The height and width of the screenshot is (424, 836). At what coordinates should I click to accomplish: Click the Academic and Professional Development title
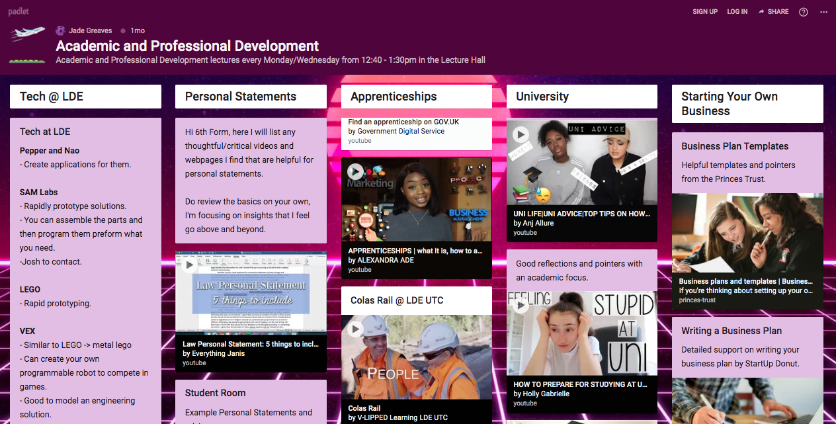[187, 46]
